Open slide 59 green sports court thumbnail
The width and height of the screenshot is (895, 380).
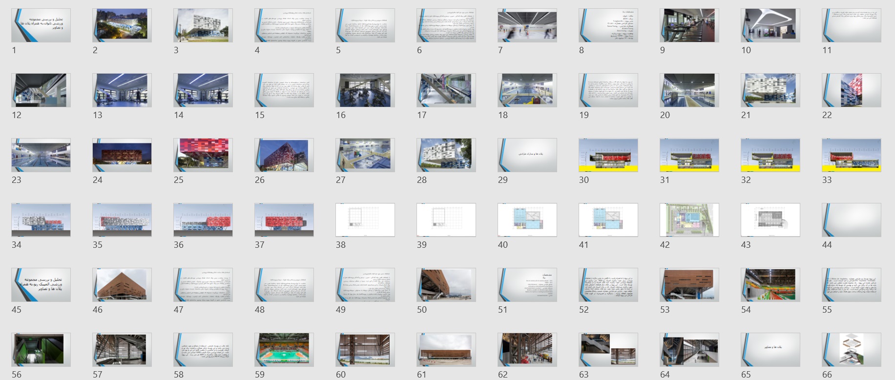coord(284,350)
